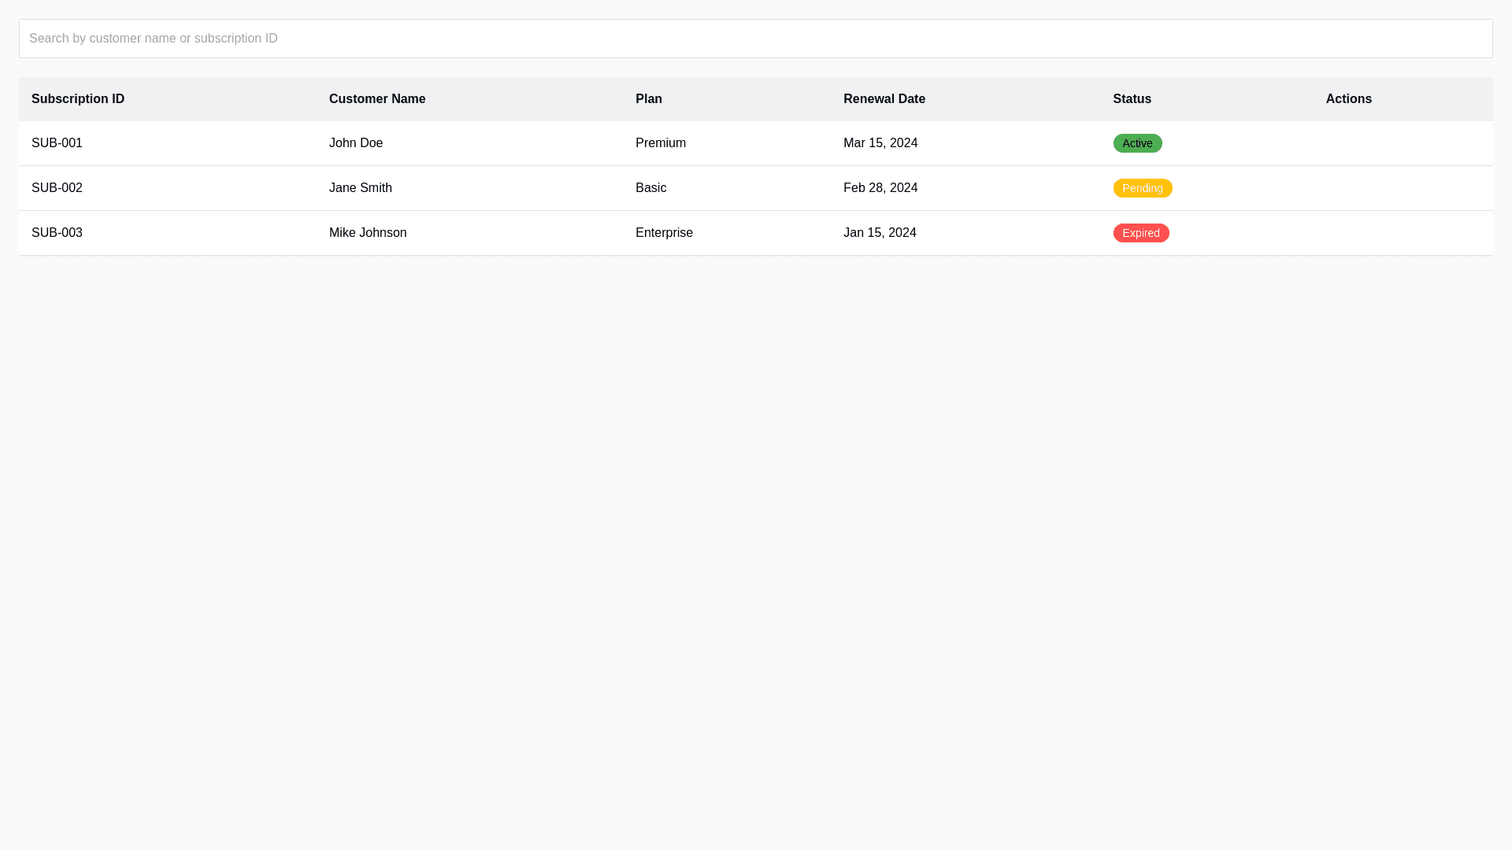Select customer name Jane Smith

(x=361, y=188)
